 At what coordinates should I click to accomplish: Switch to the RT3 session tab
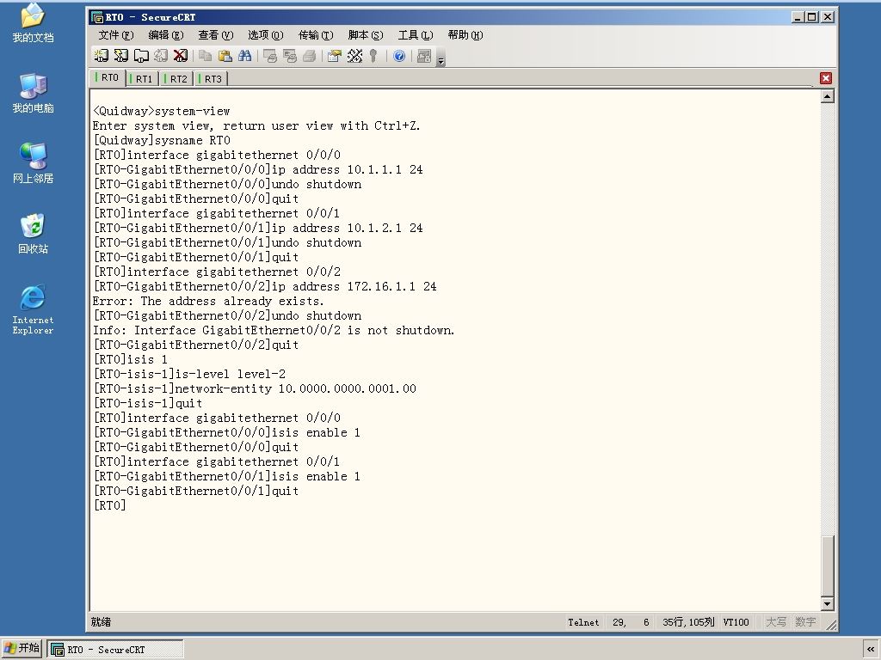pos(211,78)
